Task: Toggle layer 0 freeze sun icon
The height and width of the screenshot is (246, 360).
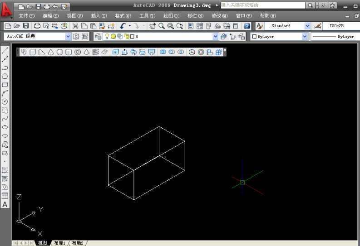Action: [113, 36]
